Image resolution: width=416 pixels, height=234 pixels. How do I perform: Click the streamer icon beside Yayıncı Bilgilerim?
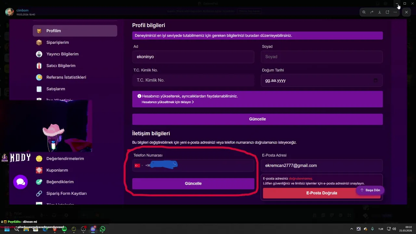tap(39, 54)
